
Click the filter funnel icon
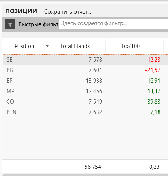10,24
